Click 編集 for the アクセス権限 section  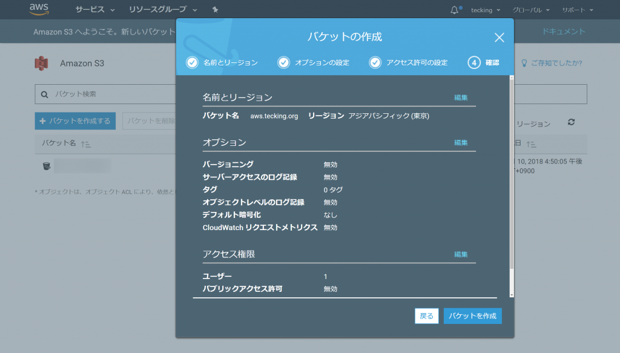click(461, 254)
